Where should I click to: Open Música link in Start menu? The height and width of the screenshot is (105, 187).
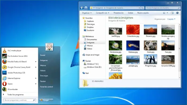[43, 65]
